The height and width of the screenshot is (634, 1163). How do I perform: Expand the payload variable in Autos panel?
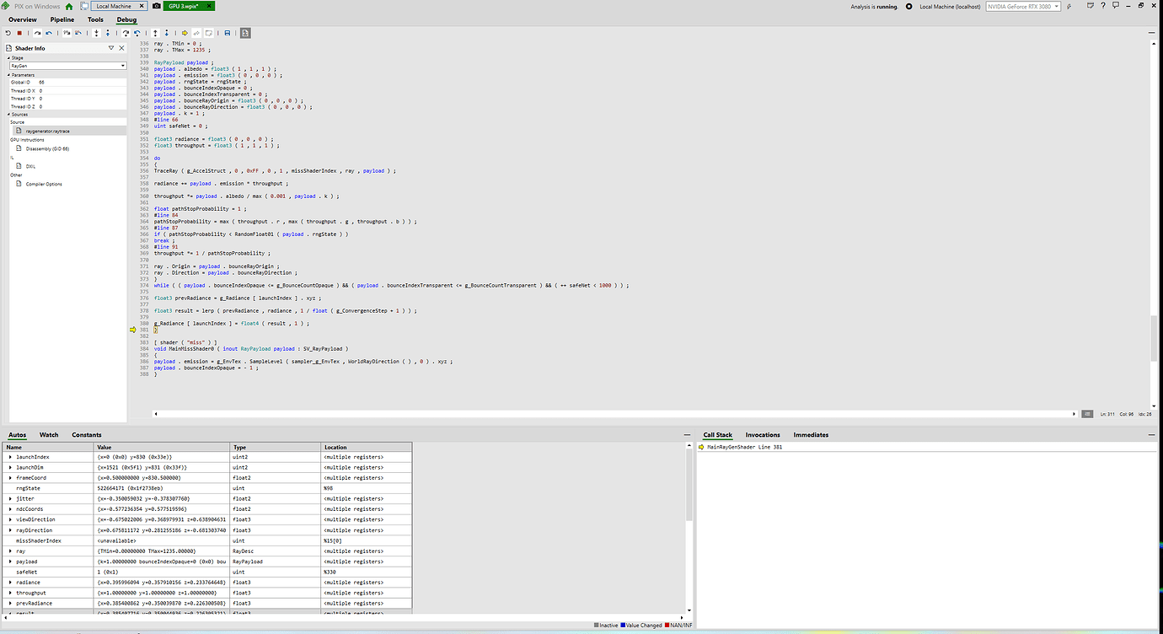coord(11,561)
